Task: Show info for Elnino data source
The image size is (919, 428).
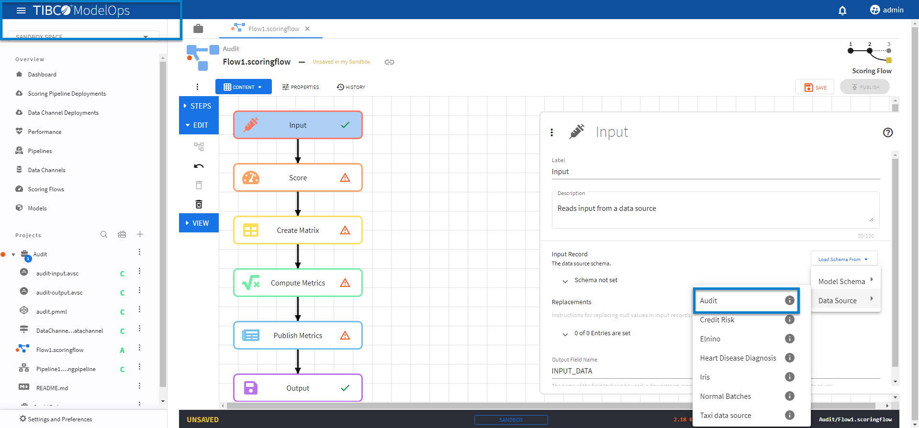Action: pyautogui.click(x=790, y=339)
